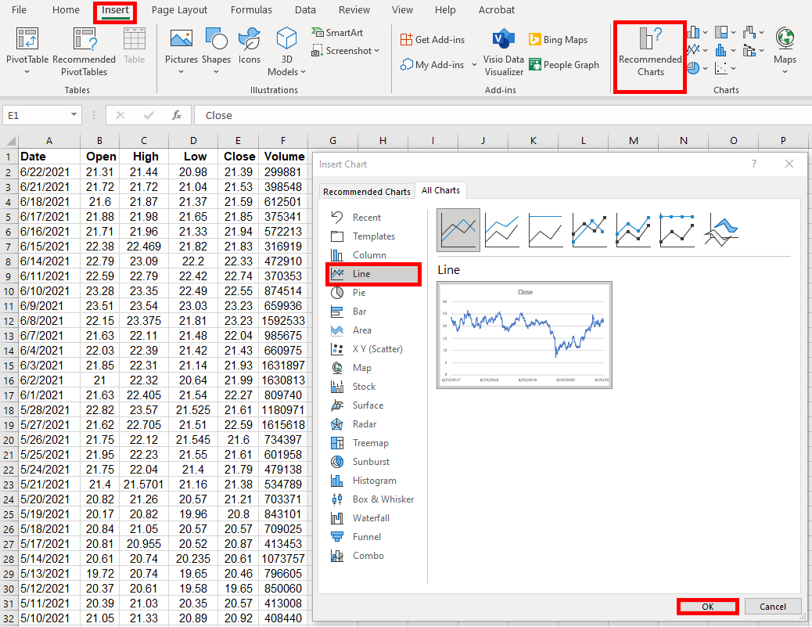Open the PivotTable tool

click(x=27, y=52)
